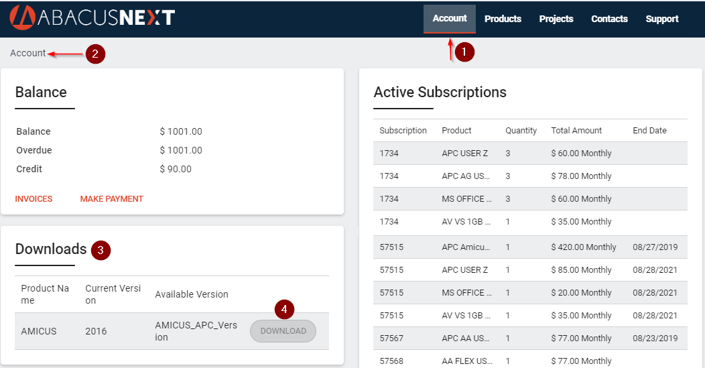Select subscription 57568
This screenshot has height=368, width=705.
(x=391, y=361)
